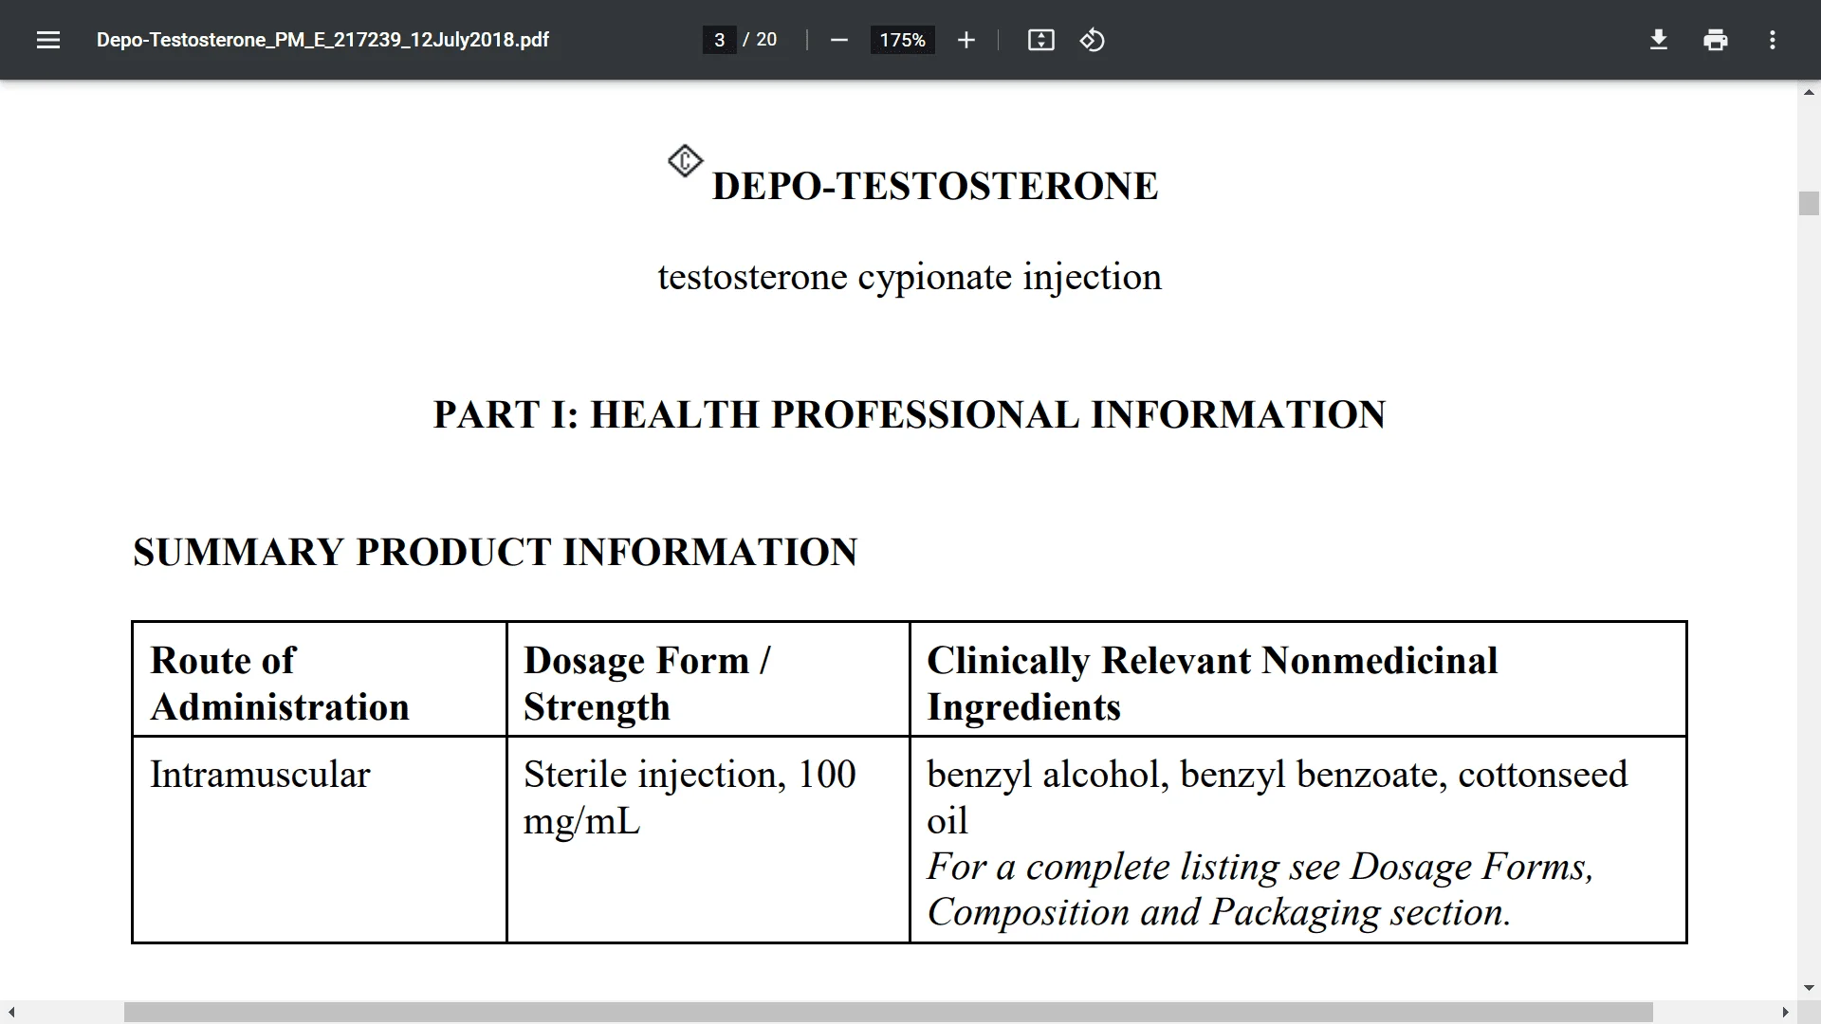Image resolution: width=1821 pixels, height=1024 pixels.
Task: Click the scroll left arrow
Action: point(11,1013)
